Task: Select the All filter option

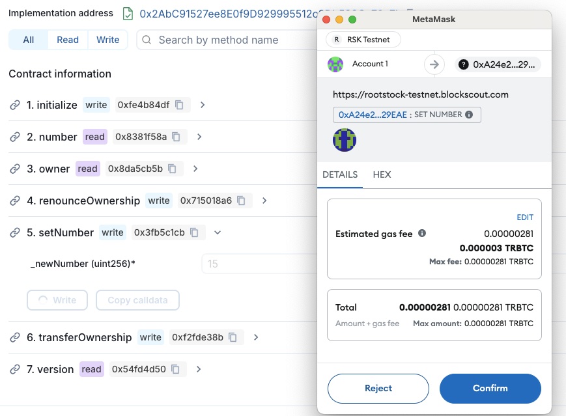Action: (x=29, y=40)
